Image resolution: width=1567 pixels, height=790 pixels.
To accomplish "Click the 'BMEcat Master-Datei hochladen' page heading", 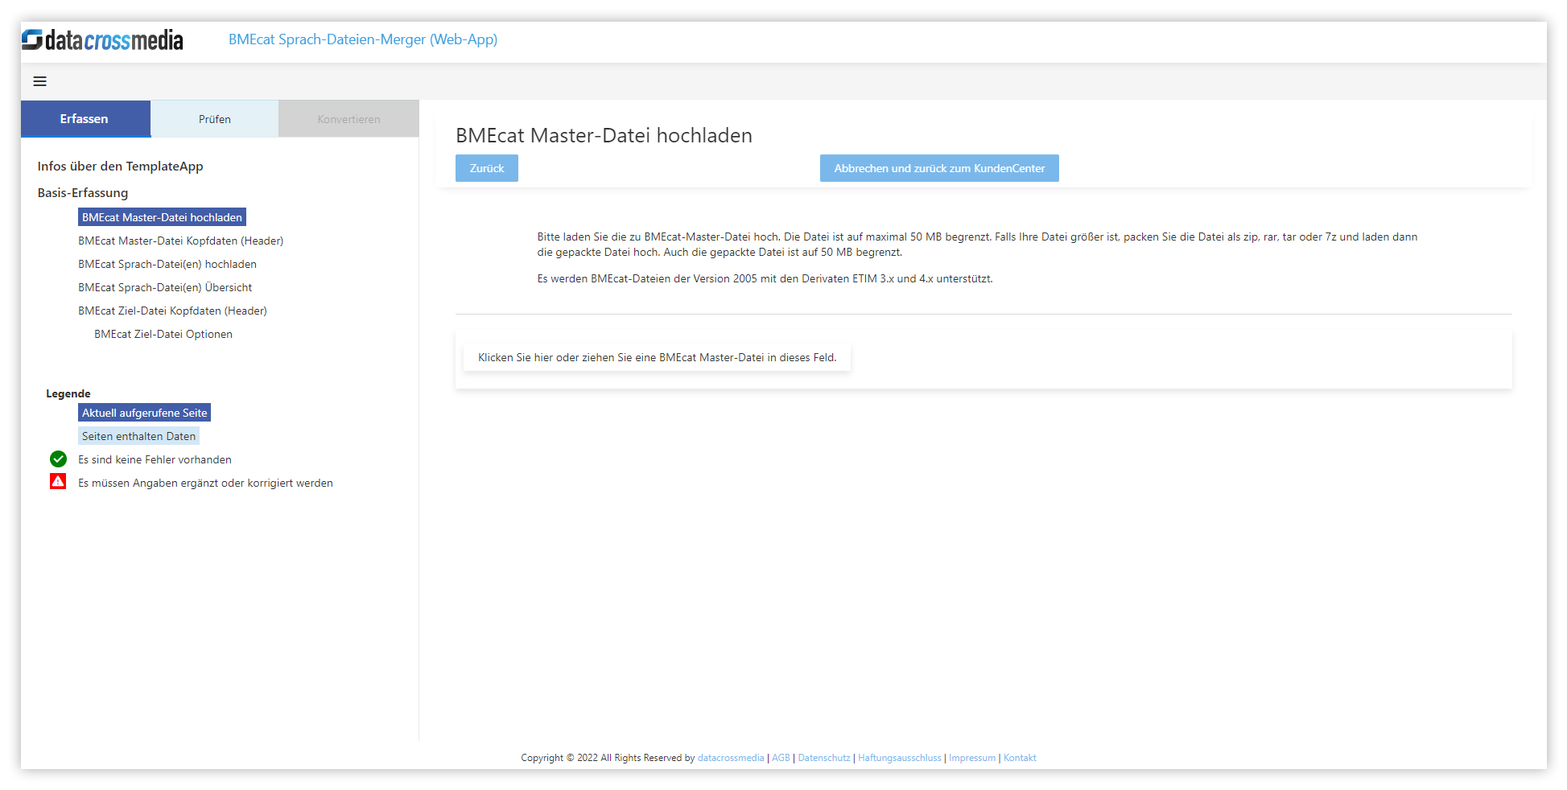I will pos(604,135).
